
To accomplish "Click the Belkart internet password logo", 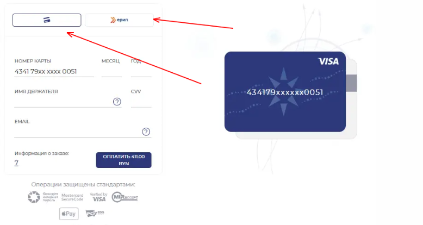I will point(43,197).
